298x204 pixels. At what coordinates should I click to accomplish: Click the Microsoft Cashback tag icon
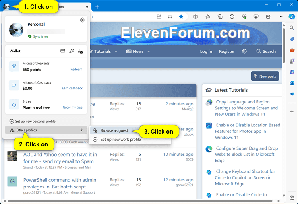coord(14,85)
